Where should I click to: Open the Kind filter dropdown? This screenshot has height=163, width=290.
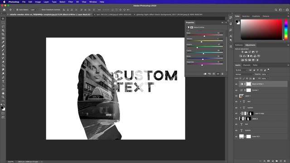tap(242, 70)
